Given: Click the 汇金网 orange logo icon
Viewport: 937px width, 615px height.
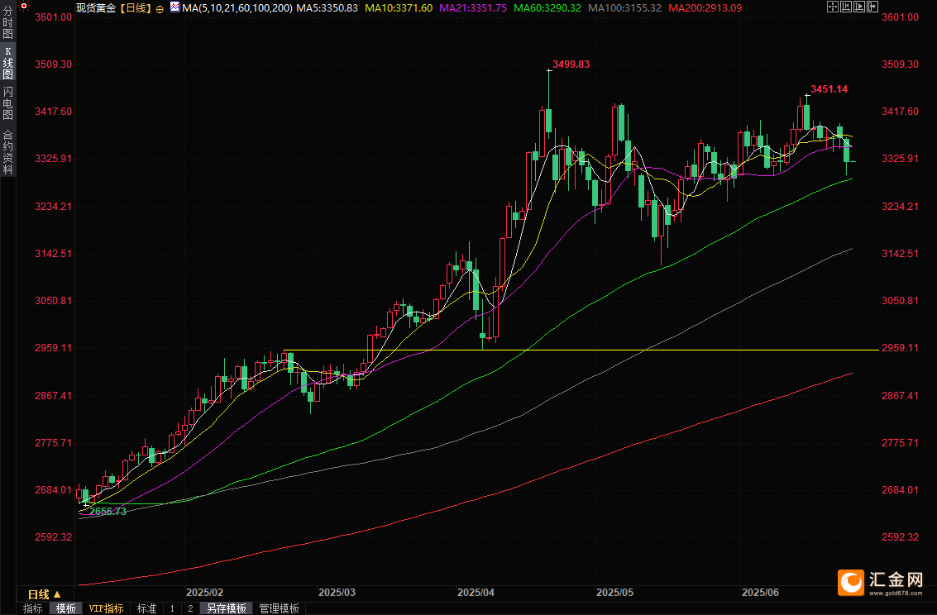Looking at the screenshot, I should [x=849, y=581].
